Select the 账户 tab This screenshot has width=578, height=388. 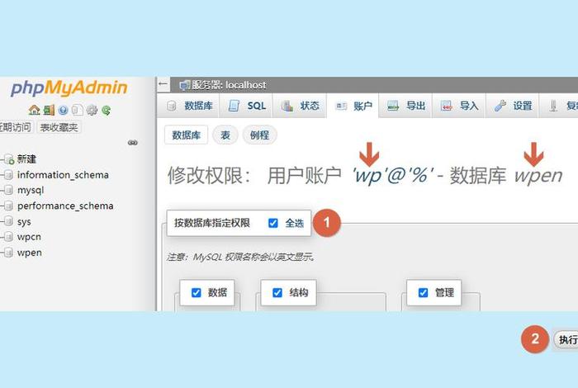[x=353, y=106]
